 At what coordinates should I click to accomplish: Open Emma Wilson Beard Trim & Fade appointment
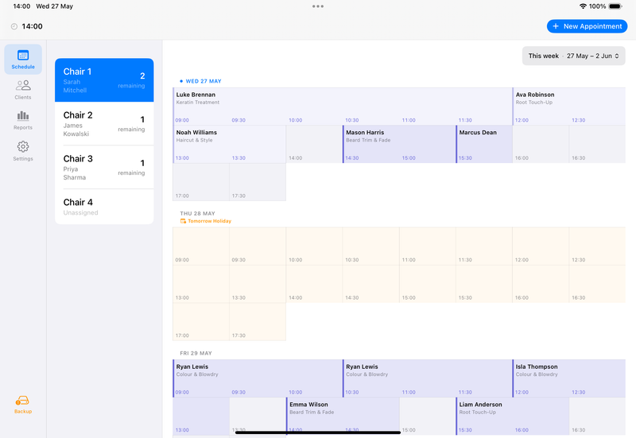343,416
